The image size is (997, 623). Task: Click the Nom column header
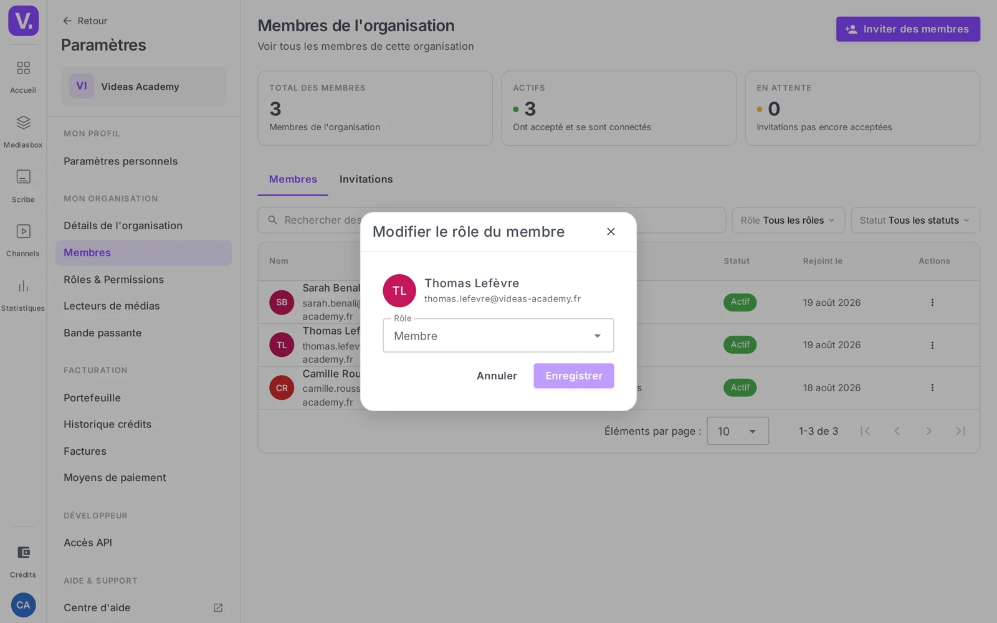(x=279, y=261)
